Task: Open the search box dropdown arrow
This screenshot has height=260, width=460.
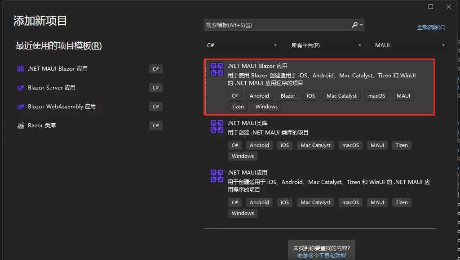Action: 361,25
